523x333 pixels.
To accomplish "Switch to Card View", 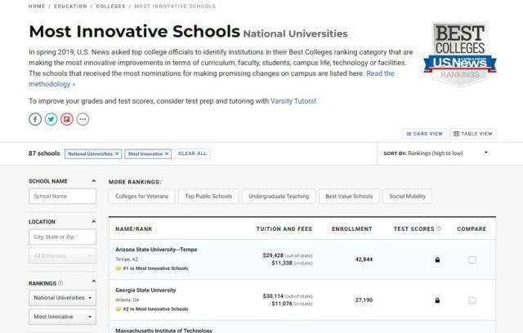I will coord(424,134).
